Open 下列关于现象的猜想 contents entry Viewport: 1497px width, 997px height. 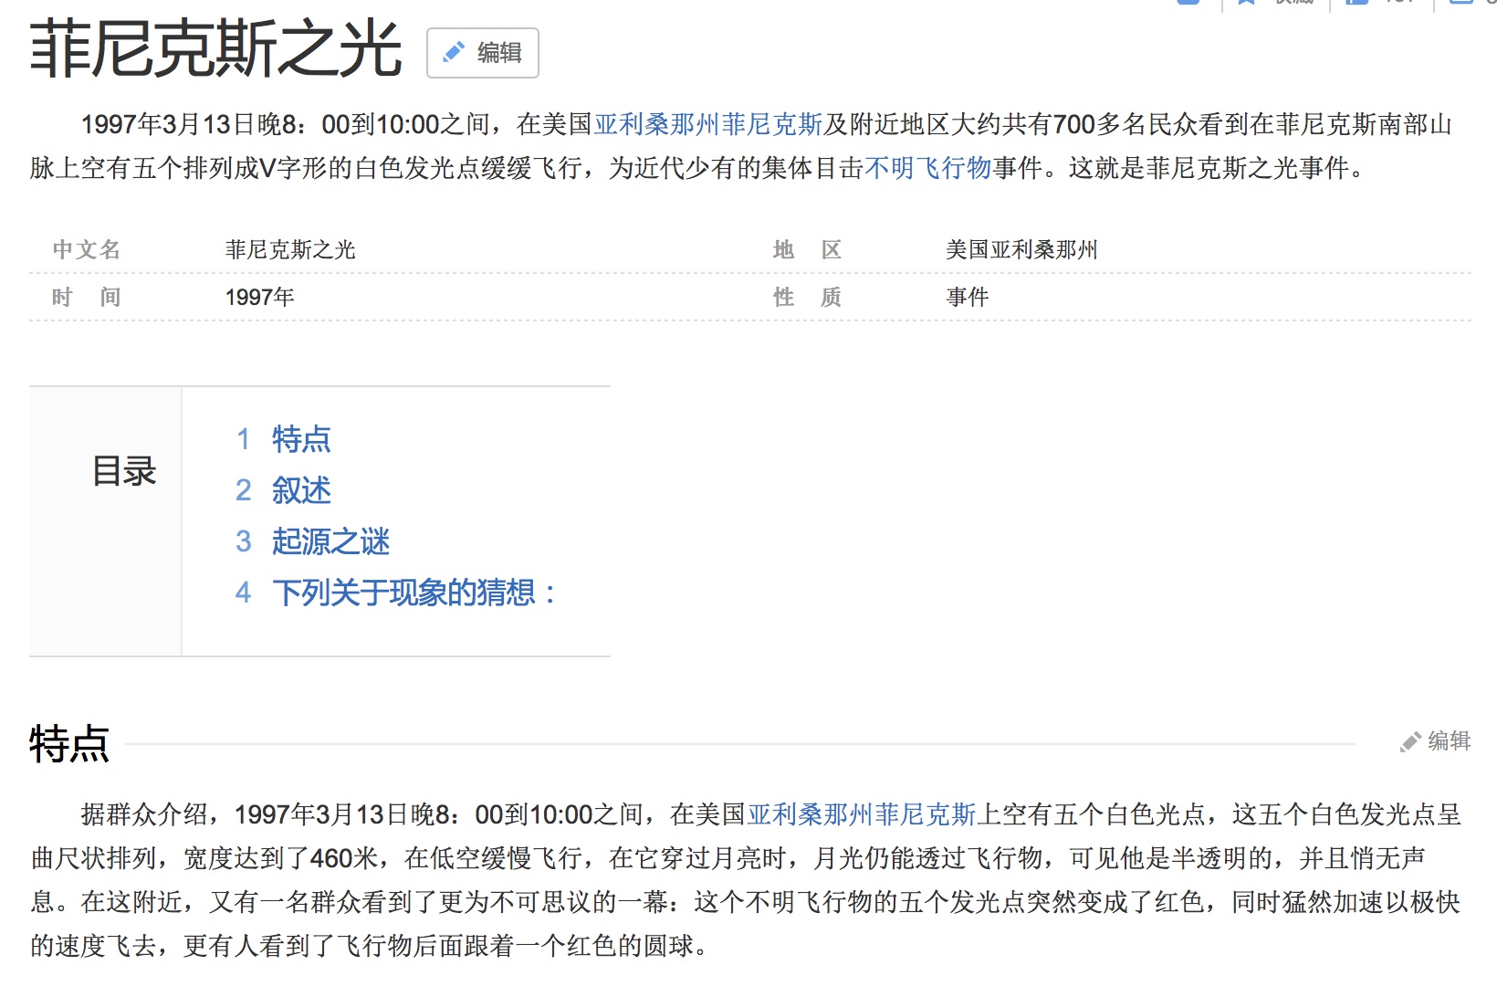(414, 593)
